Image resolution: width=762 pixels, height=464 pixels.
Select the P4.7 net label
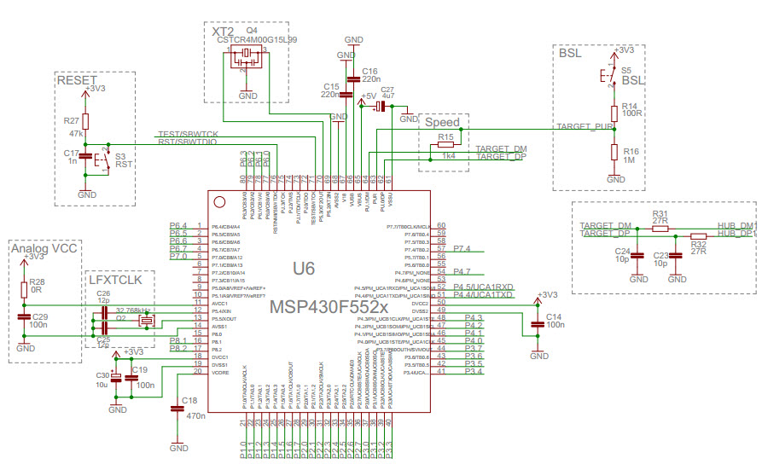point(462,271)
